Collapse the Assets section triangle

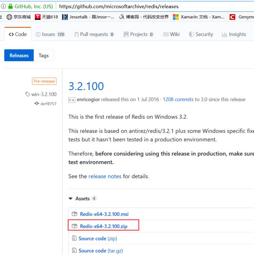click(x=70, y=198)
